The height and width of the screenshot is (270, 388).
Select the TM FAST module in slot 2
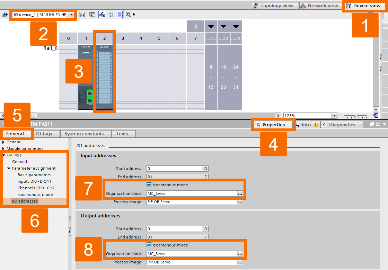coord(104,77)
